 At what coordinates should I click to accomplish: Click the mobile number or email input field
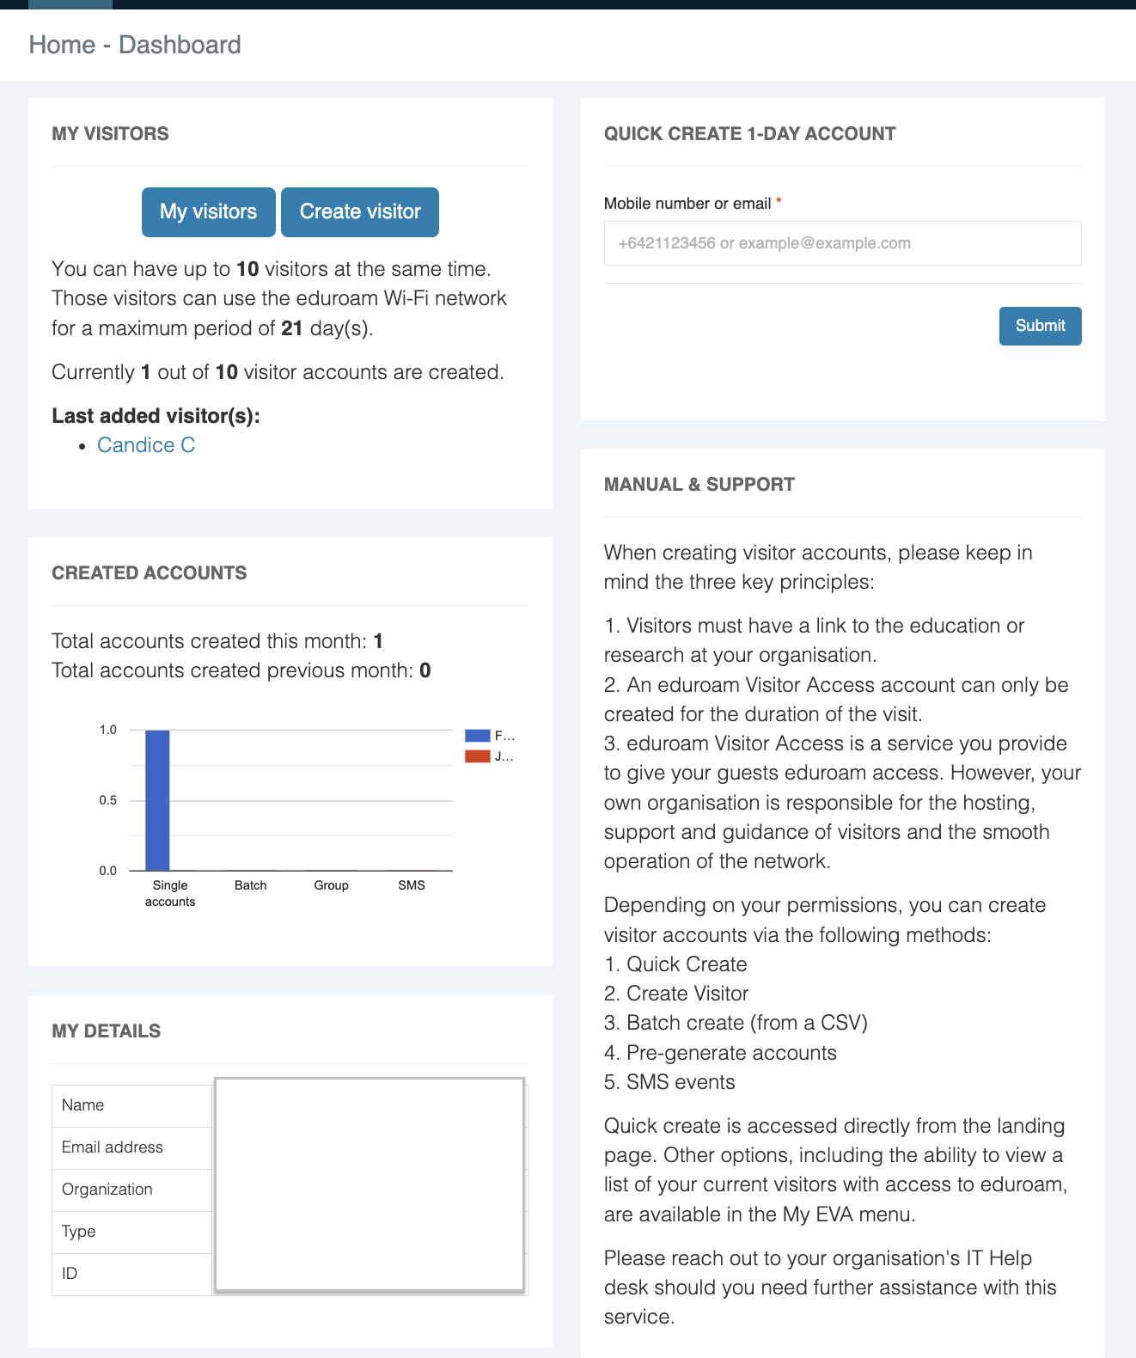(843, 242)
